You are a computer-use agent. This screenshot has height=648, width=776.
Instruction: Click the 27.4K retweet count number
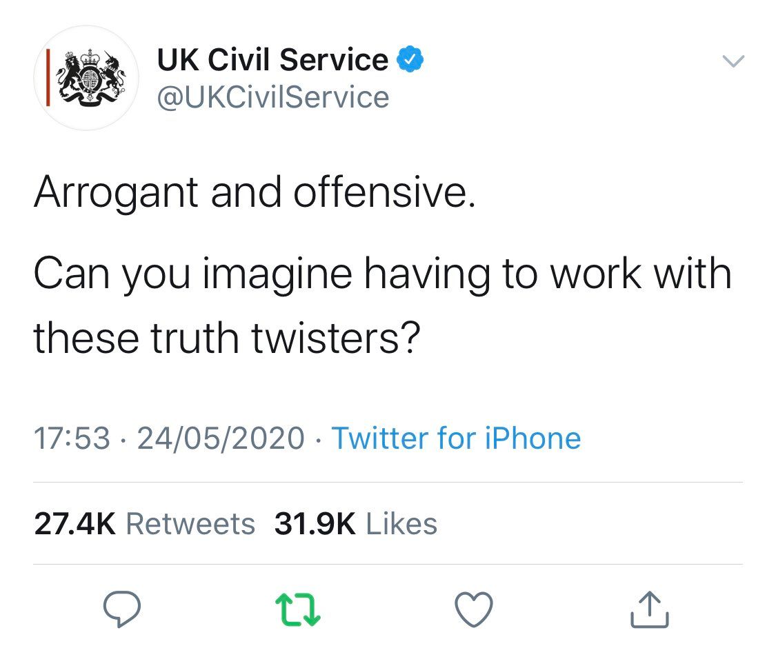[x=75, y=524]
